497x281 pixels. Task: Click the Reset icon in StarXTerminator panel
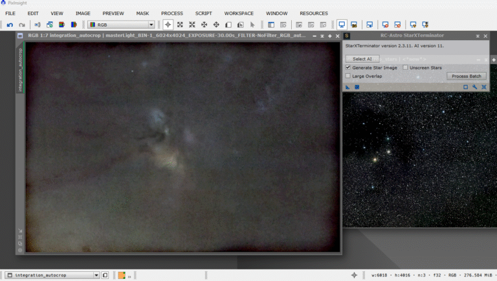tap(483, 87)
